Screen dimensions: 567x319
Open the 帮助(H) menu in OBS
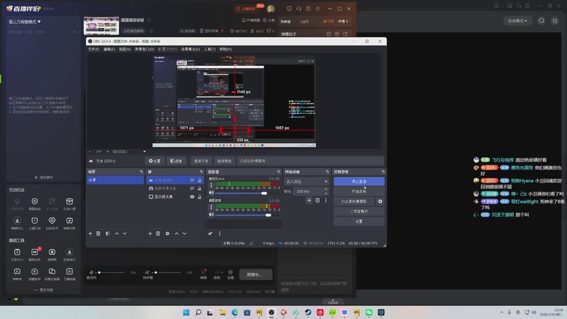point(225,49)
